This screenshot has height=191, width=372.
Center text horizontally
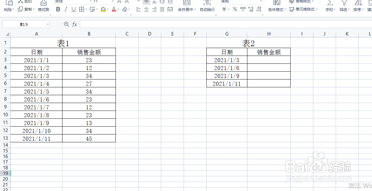click(x=146, y=9)
